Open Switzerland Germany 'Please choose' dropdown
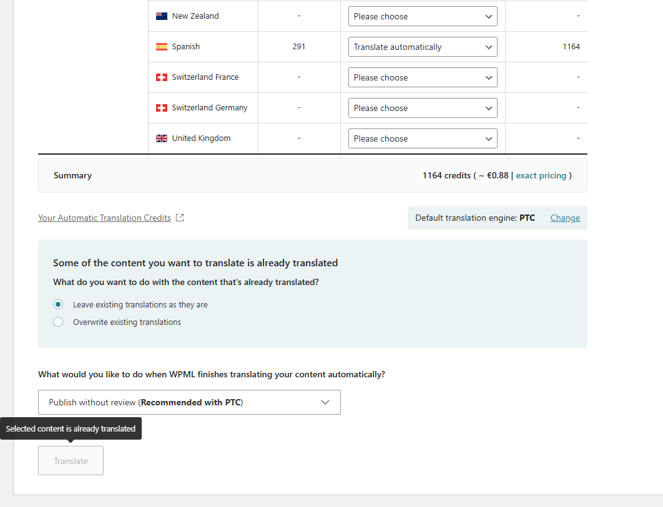 click(x=423, y=108)
